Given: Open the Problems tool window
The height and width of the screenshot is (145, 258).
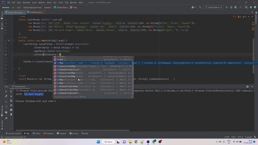Looking at the screenshot, I should [48, 133].
